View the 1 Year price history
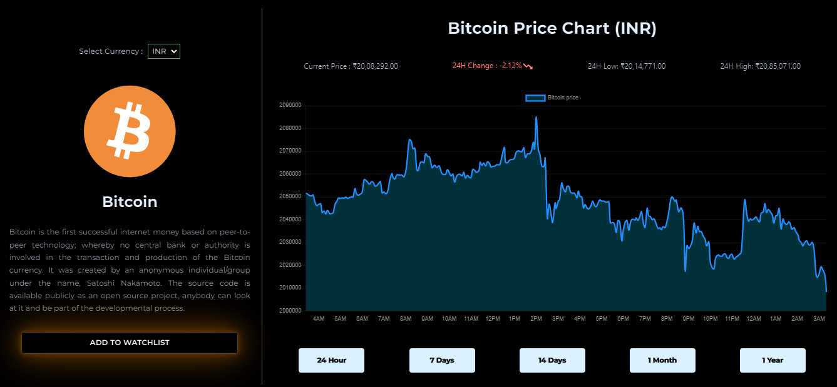Image resolution: width=837 pixels, height=387 pixels. point(773,360)
